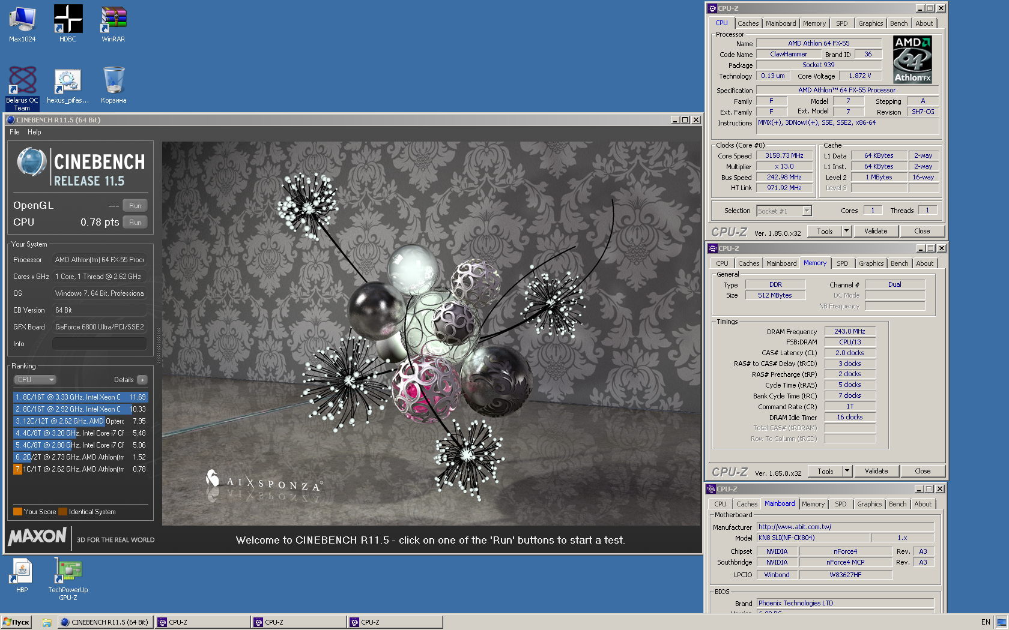Click AMD Athlon FX logo in CPU-Z
The height and width of the screenshot is (630, 1009).
coord(912,59)
